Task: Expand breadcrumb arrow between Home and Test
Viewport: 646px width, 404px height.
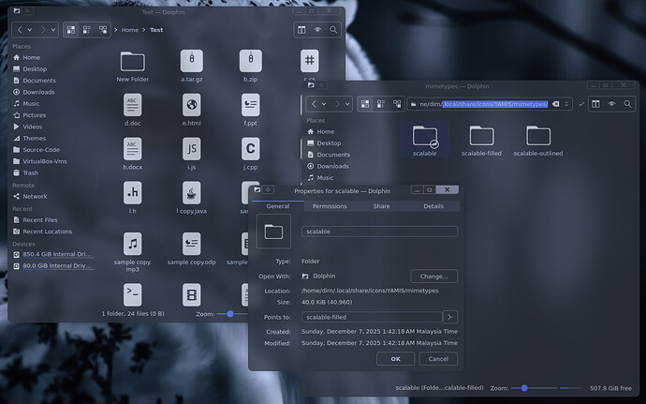Action: pyautogui.click(x=142, y=30)
